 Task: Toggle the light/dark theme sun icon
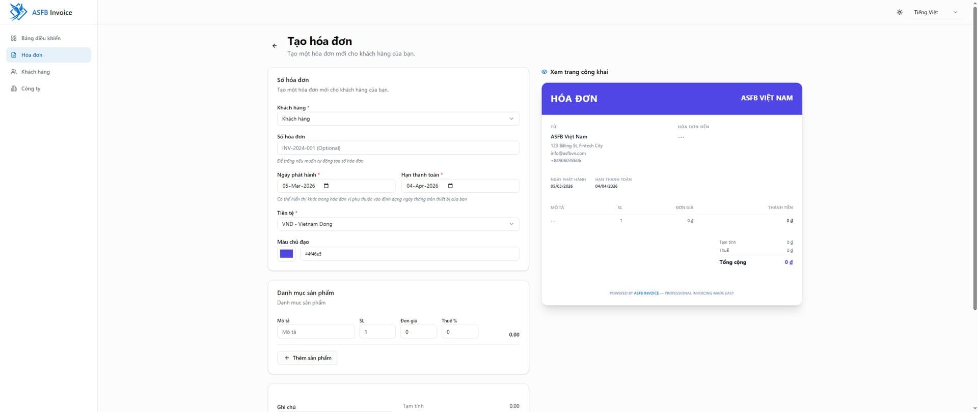900,12
